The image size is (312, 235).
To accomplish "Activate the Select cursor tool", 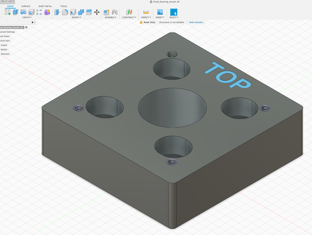I will [173, 12].
